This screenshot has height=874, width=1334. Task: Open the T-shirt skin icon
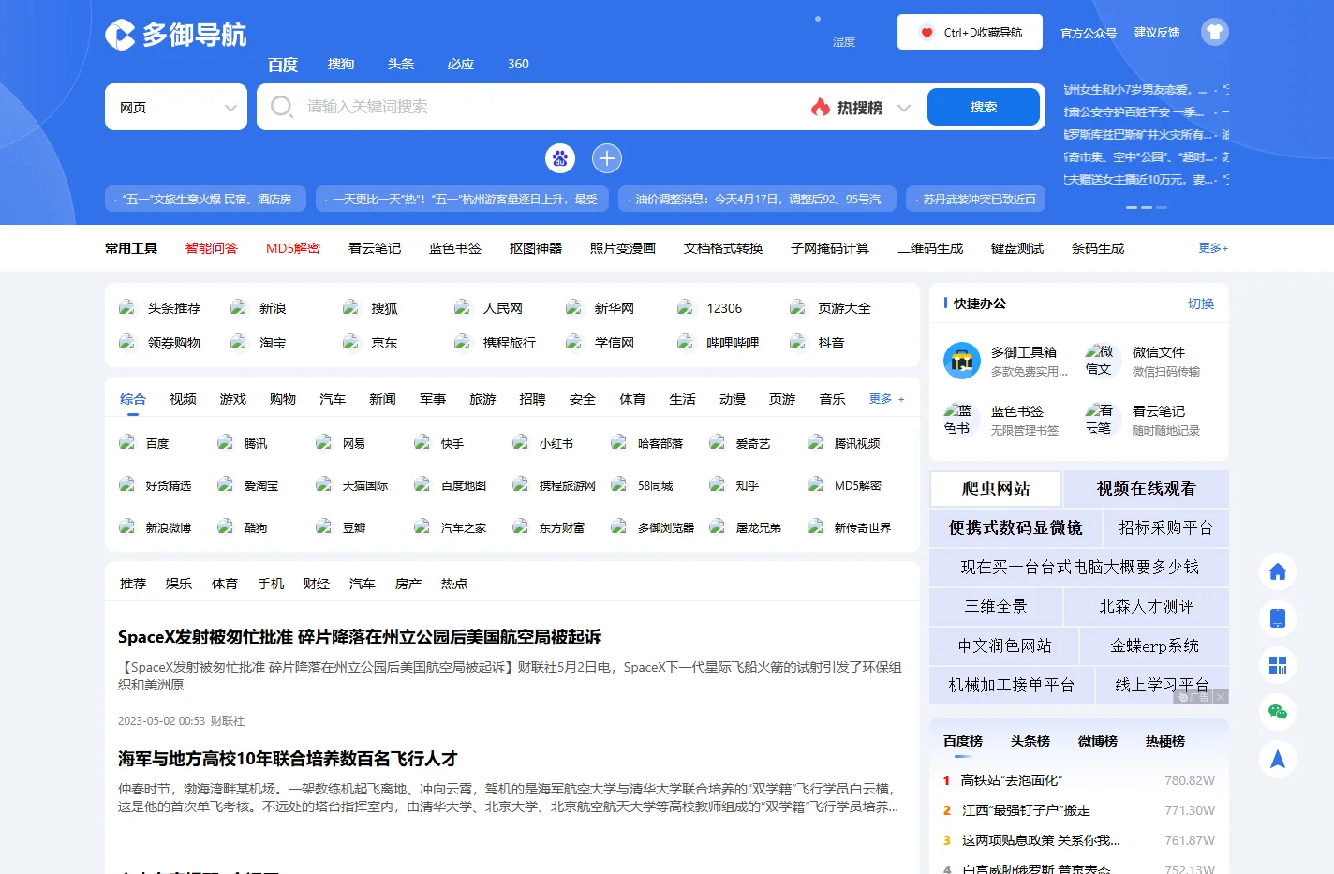click(1214, 32)
